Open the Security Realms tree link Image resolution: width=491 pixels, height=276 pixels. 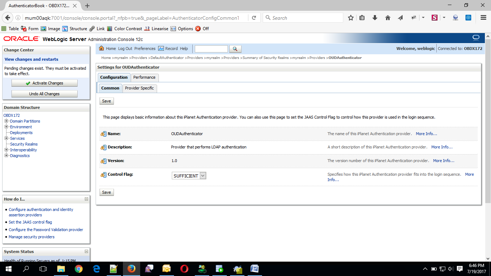tap(24, 144)
